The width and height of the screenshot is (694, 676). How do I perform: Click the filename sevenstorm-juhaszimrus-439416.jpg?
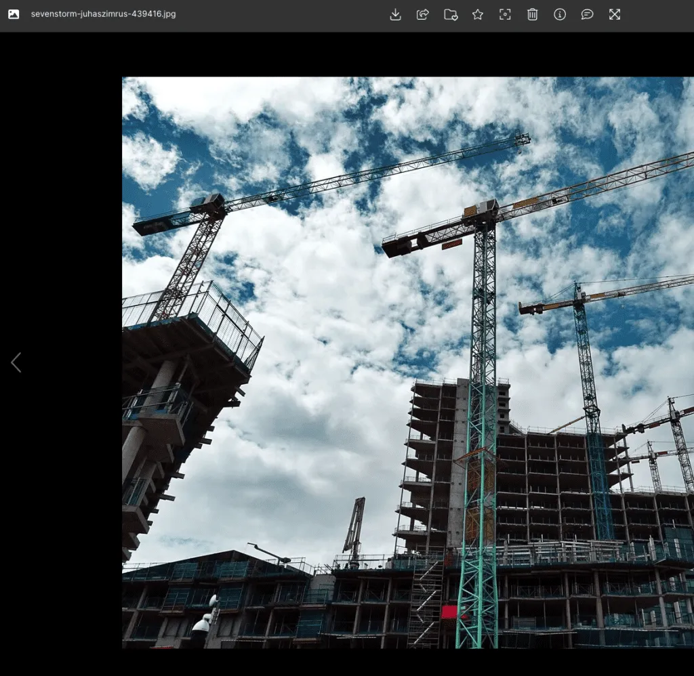coord(103,14)
